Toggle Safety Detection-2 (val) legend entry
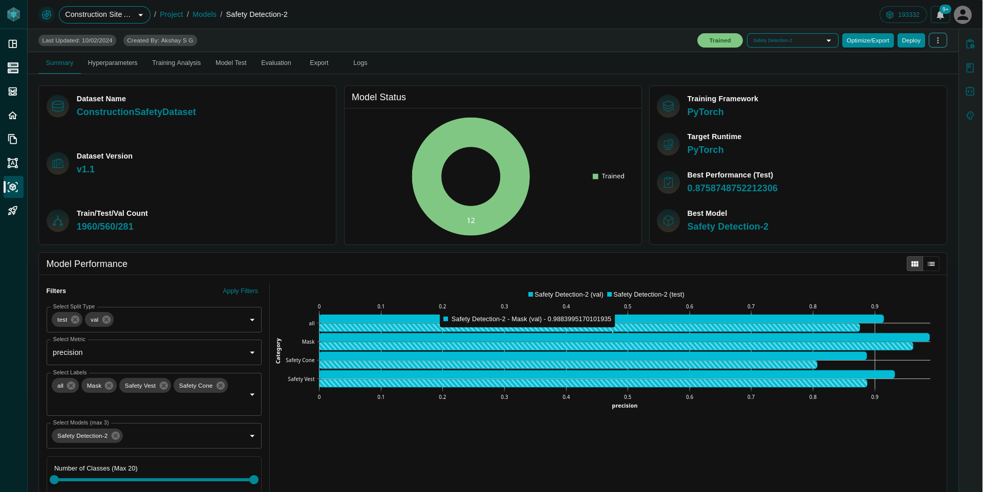 (x=566, y=295)
